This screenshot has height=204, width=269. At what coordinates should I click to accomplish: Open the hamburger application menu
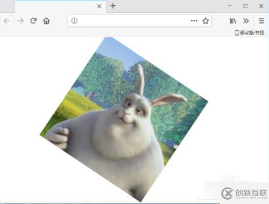click(262, 21)
